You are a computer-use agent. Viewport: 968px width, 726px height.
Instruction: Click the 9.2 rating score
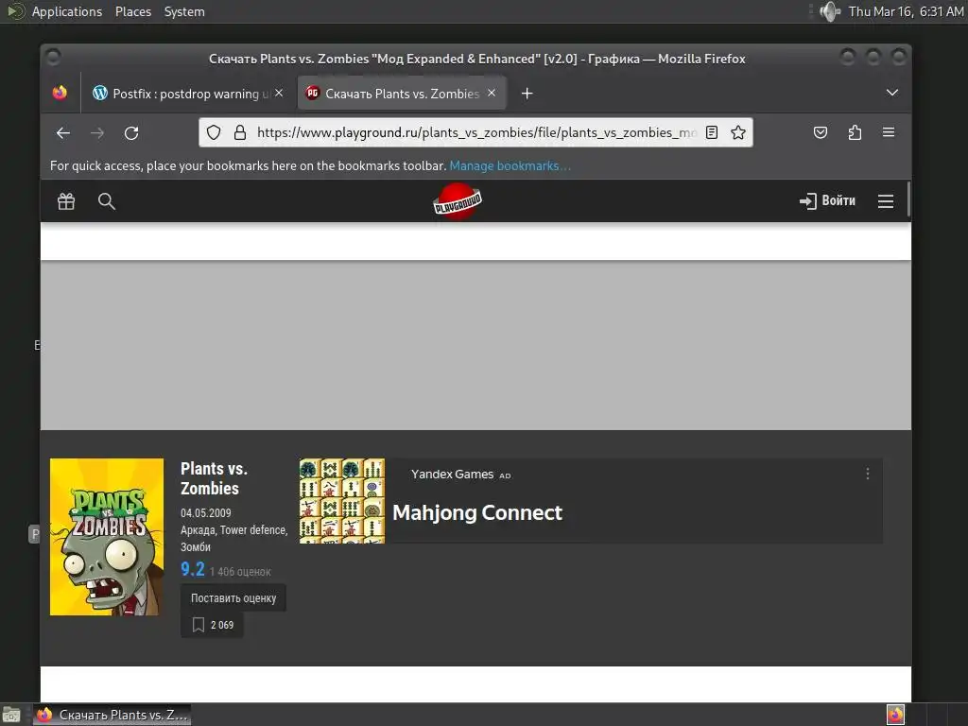click(x=192, y=569)
